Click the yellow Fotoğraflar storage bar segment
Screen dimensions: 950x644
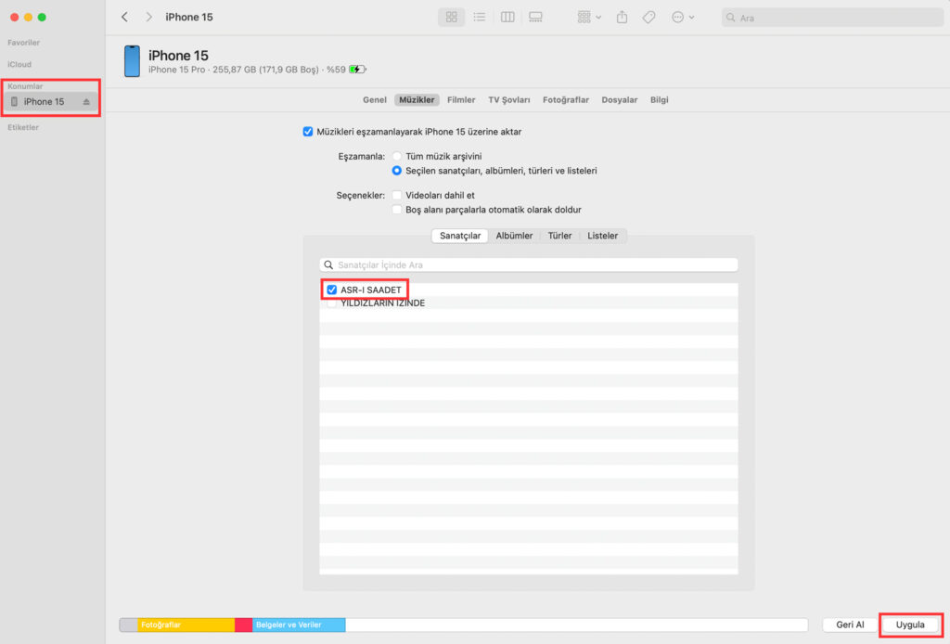186,625
